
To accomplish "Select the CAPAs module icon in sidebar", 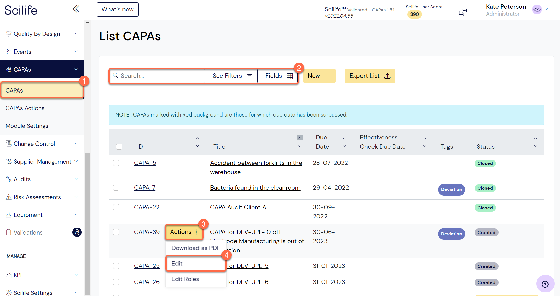I will (x=9, y=69).
